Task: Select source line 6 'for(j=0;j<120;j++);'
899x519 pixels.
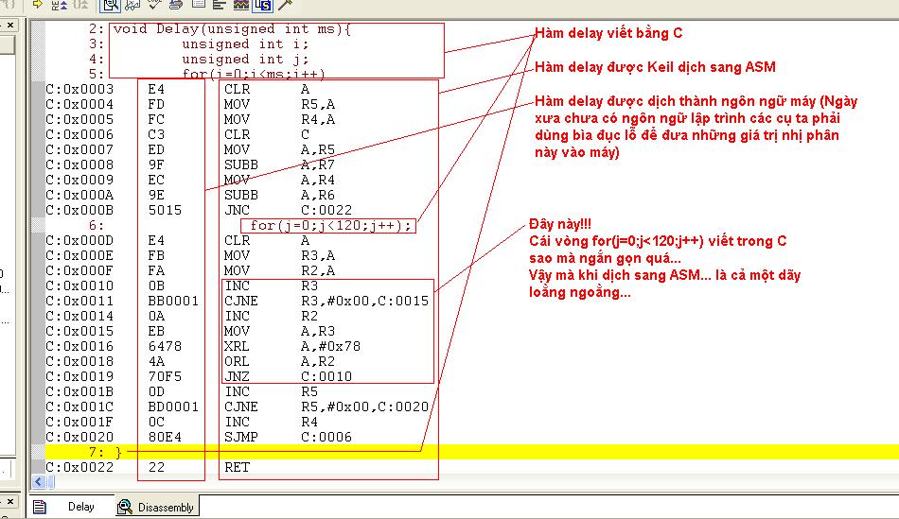Action: (x=331, y=225)
